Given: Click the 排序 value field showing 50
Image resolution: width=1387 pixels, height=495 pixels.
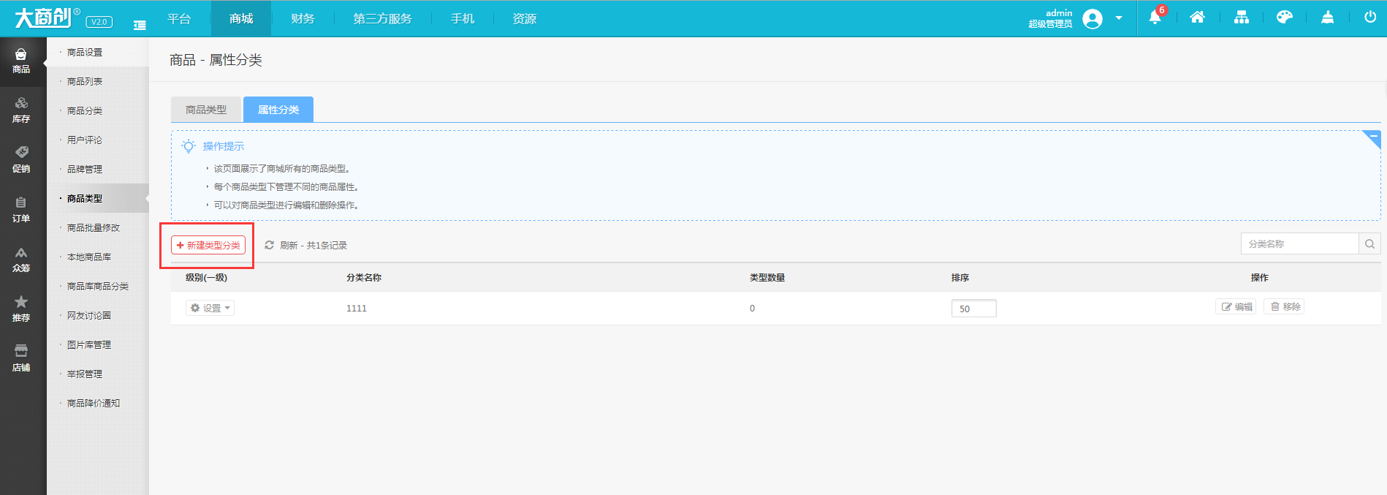Looking at the screenshot, I should pos(973,309).
